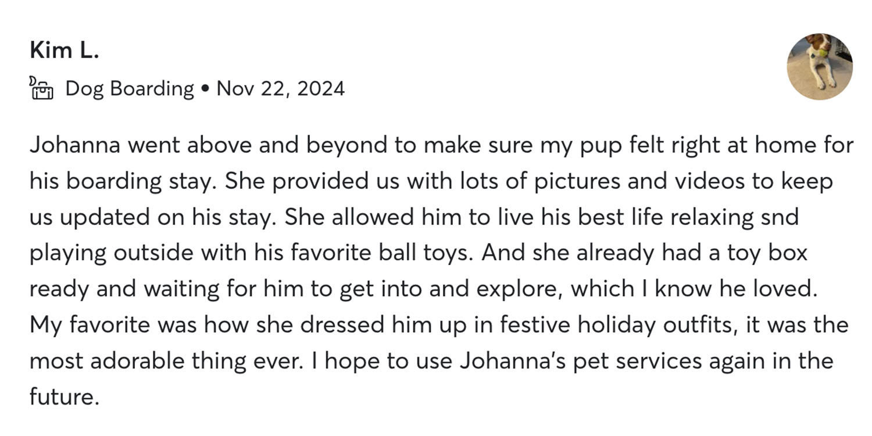Image resolution: width=872 pixels, height=436 pixels.
Task: Click the bullet separator before the date
Action: [205, 89]
